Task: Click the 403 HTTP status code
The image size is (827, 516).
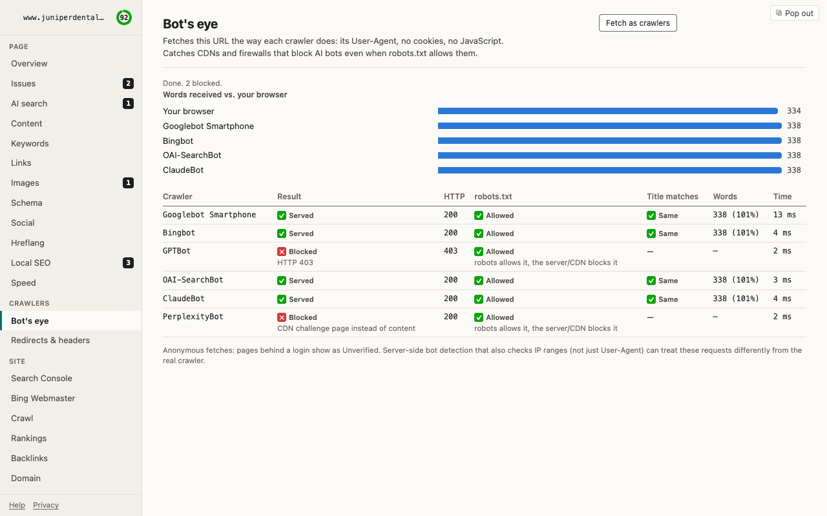Action: pyautogui.click(x=451, y=251)
